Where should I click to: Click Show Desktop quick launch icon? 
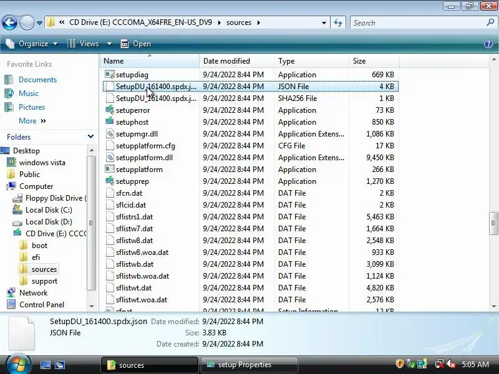click(x=45, y=365)
